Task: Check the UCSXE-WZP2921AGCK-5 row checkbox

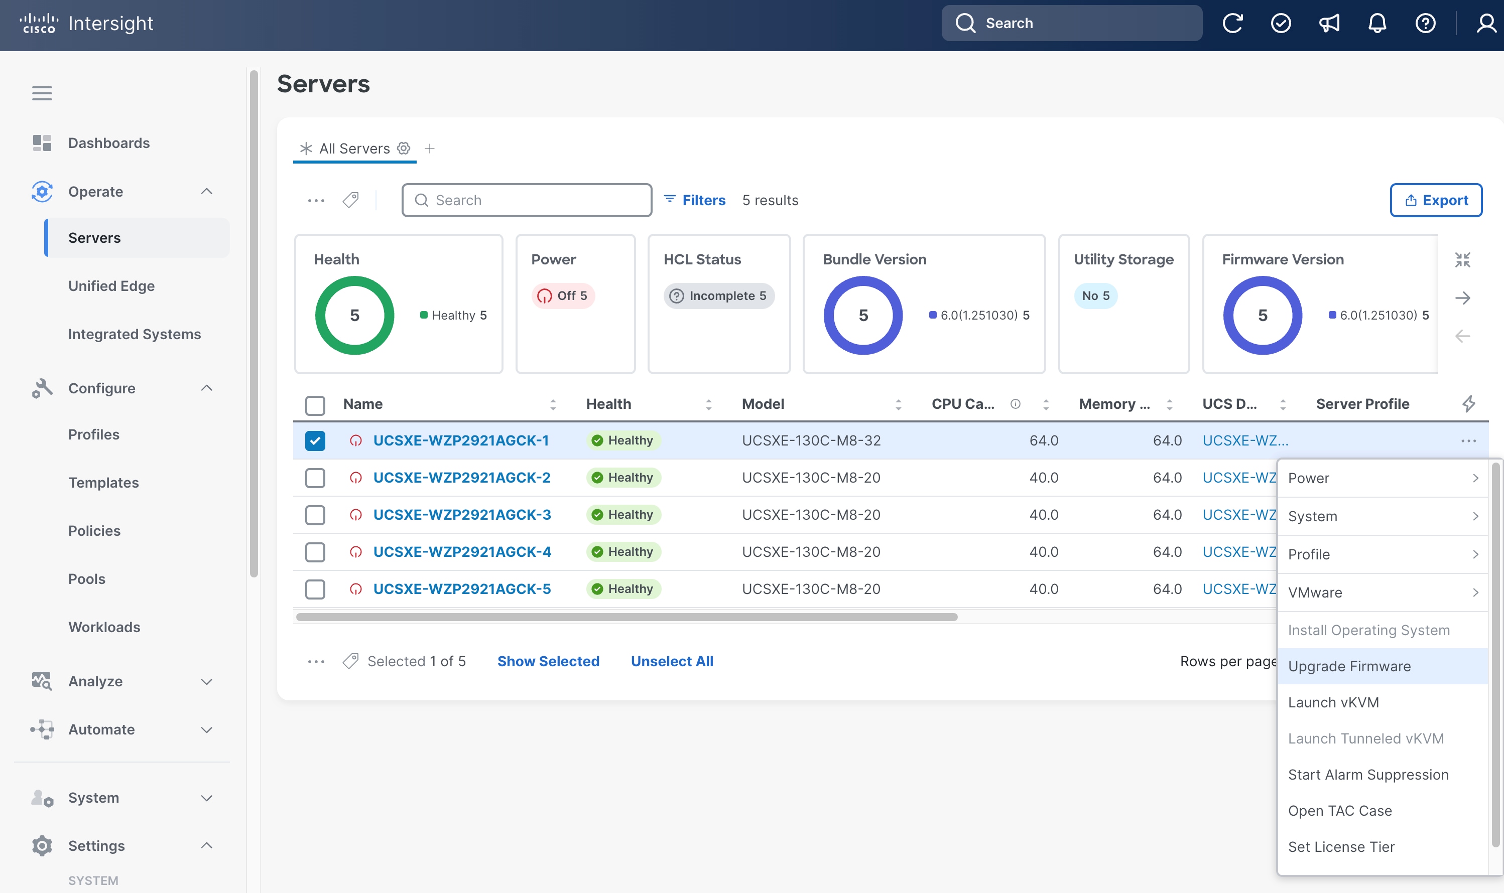Action: tap(315, 589)
